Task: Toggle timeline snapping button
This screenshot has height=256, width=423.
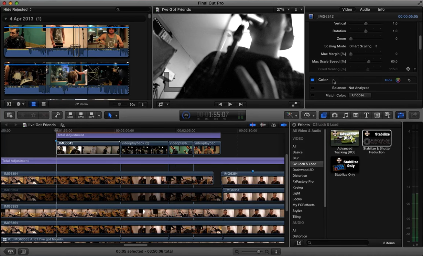Action: pos(284,125)
